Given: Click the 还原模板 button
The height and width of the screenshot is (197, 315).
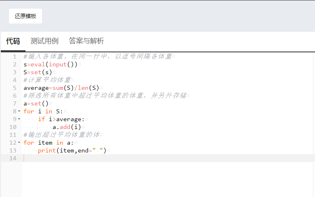Looking at the screenshot, I should tap(25, 16).
